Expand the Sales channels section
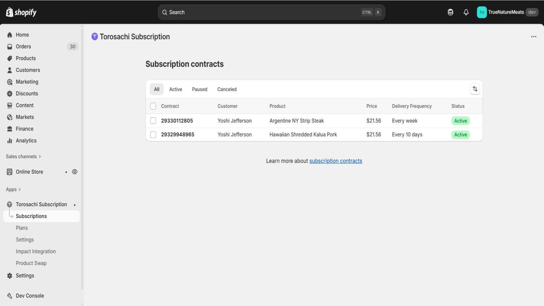Image resolution: width=544 pixels, height=306 pixels. tap(23, 156)
